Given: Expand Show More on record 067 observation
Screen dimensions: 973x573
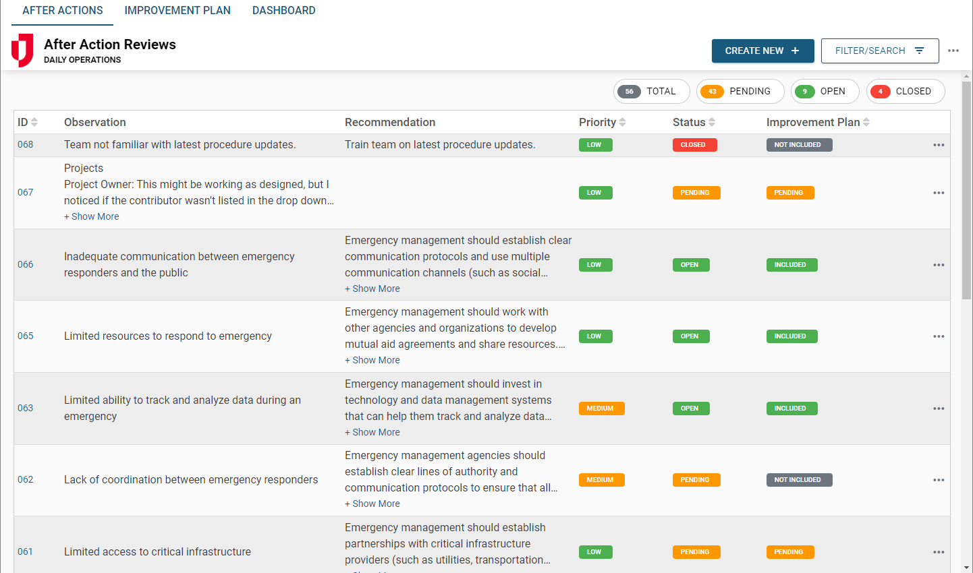Looking at the screenshot, I should pyautogui.click(x=91, y=216).
